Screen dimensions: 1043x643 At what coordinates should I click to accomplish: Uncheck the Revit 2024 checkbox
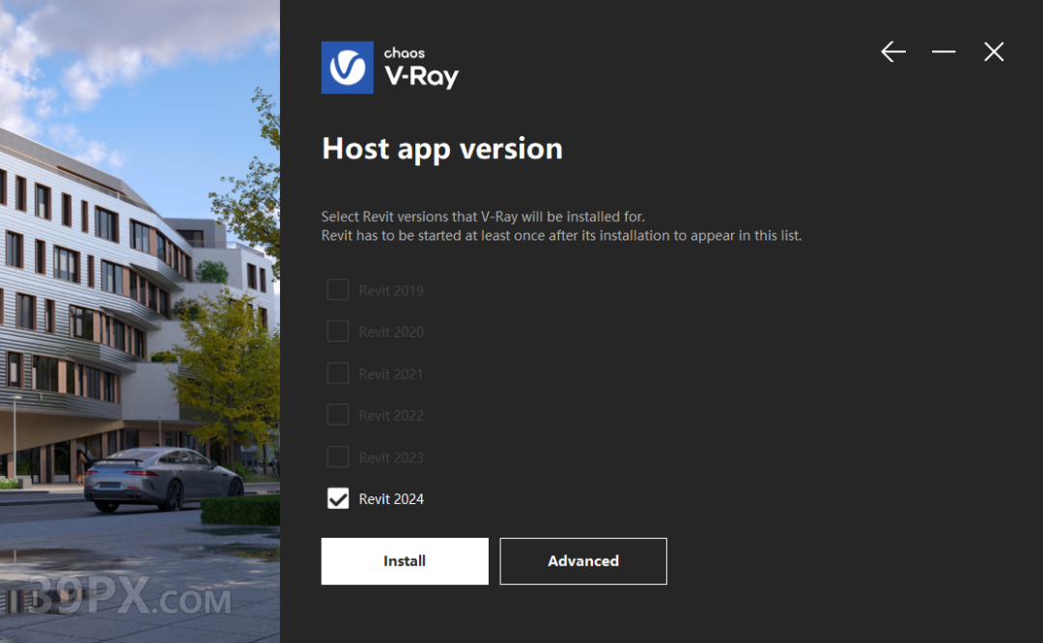338,499
